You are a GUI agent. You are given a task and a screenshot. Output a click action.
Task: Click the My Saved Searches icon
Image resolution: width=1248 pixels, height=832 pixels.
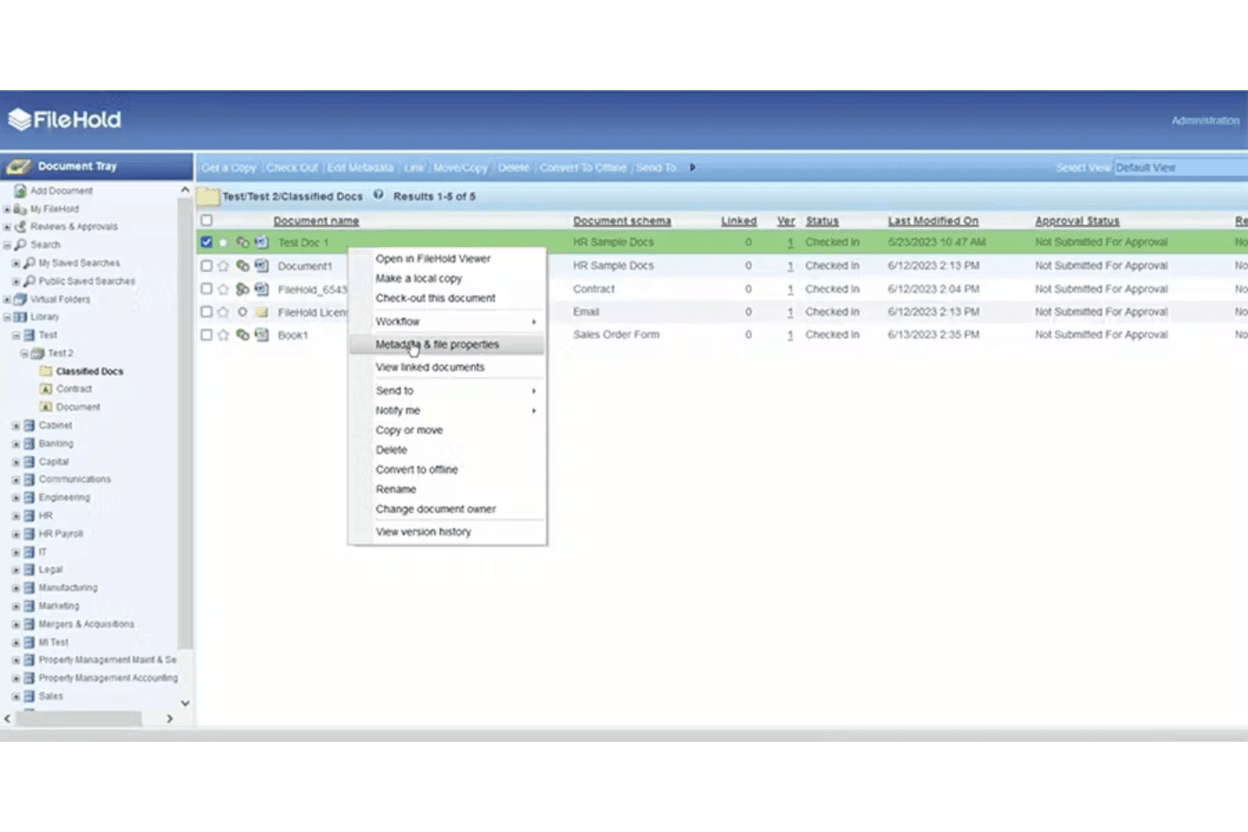(29, 263)
